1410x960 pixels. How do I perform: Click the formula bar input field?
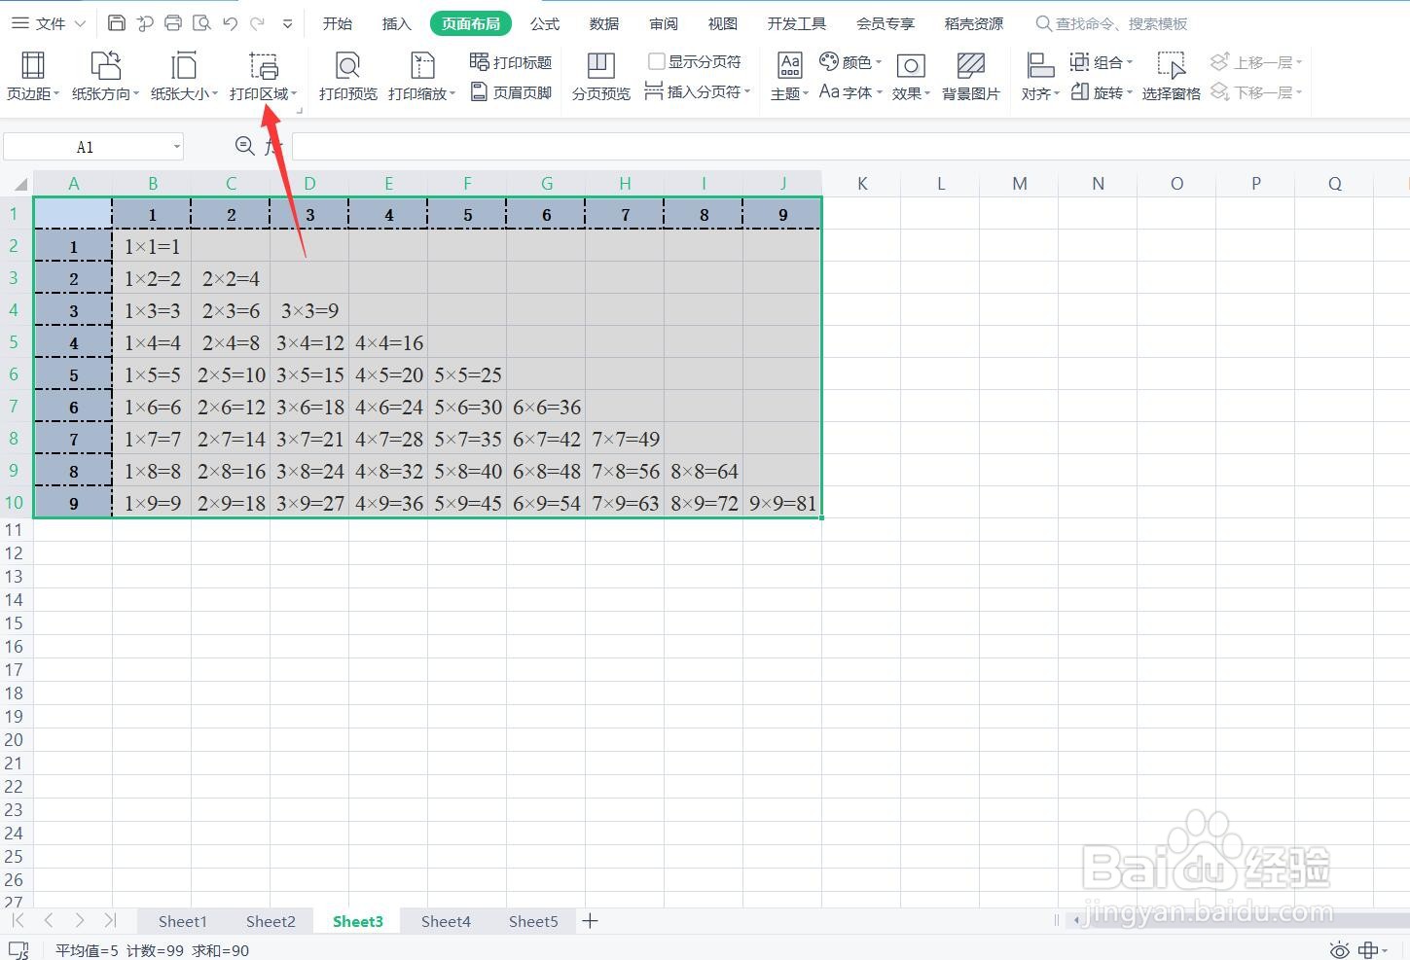(850, 147)
